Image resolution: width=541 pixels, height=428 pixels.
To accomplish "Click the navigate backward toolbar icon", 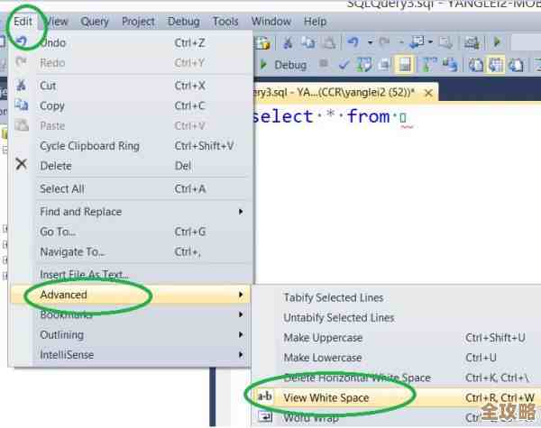I will click(417, 42).
